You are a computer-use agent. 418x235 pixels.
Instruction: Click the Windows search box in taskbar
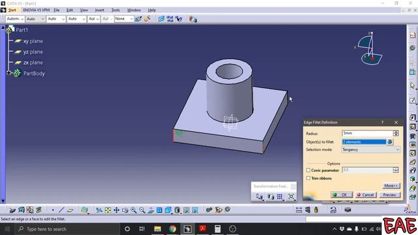pos(67,229)
